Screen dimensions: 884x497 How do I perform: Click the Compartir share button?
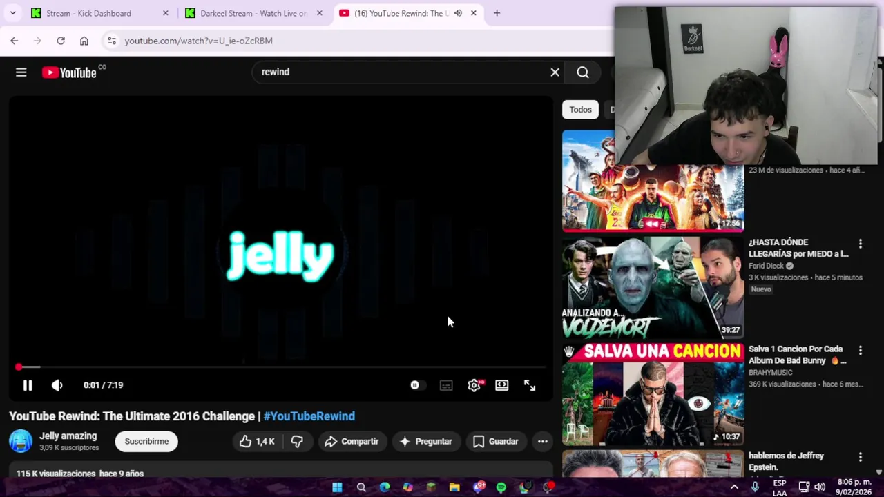click(352, 441)
